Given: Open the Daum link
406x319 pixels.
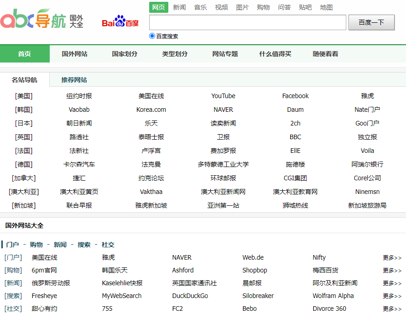Looking at the screenshot, I should pyautogui.click(x=296, y=110).
